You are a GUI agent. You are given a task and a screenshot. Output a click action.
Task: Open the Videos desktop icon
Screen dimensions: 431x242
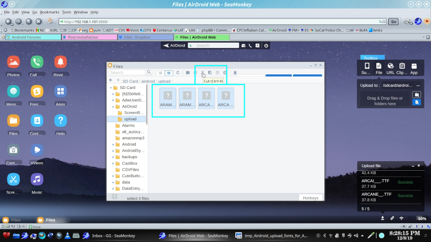37,150
